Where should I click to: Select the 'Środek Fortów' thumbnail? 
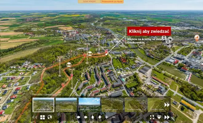(x=66, y=105)
